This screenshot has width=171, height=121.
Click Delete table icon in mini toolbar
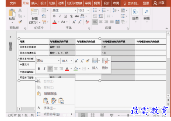coord(105,61)
